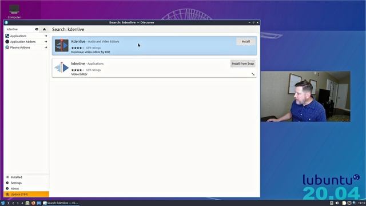
Task: Go to Discover home via house icon
Action: click(x=45, y=29)
